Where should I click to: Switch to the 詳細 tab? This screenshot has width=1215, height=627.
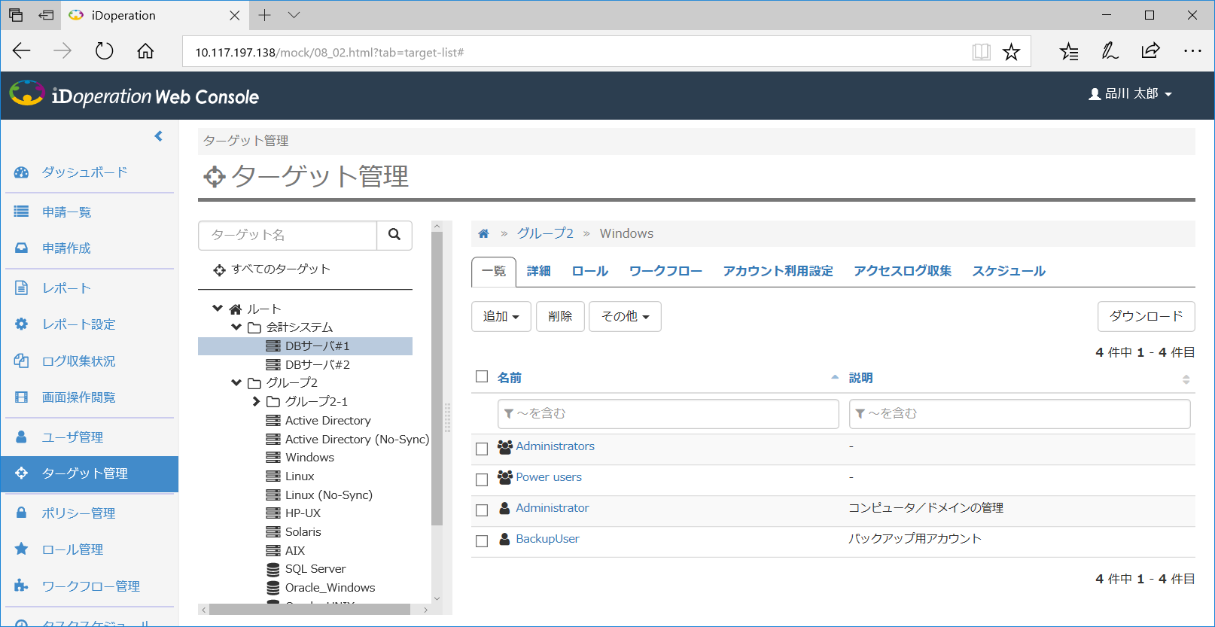pyautogui.click(x=538, y=271)
